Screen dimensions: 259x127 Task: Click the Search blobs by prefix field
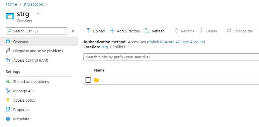(x=171, y=57)
